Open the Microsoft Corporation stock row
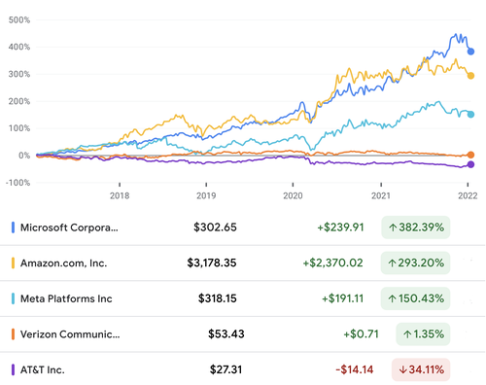The image size is (486, 385). (243, 227)
